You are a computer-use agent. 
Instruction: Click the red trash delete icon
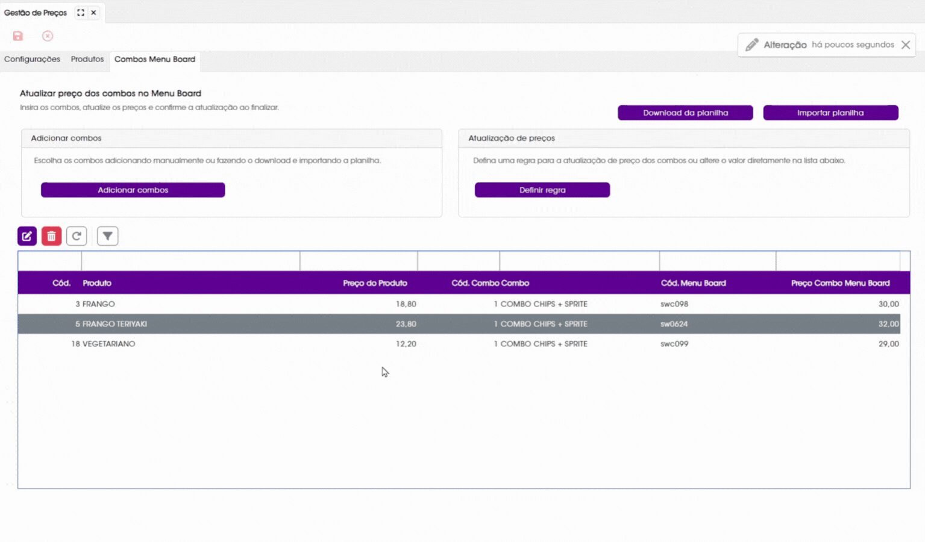coord(52,236)
